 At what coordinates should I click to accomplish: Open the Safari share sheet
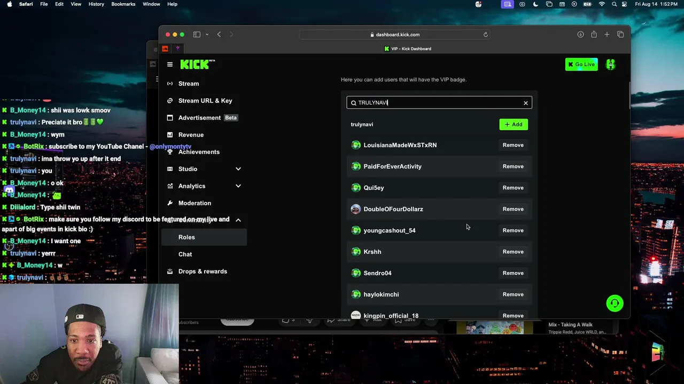click(594, 35)
